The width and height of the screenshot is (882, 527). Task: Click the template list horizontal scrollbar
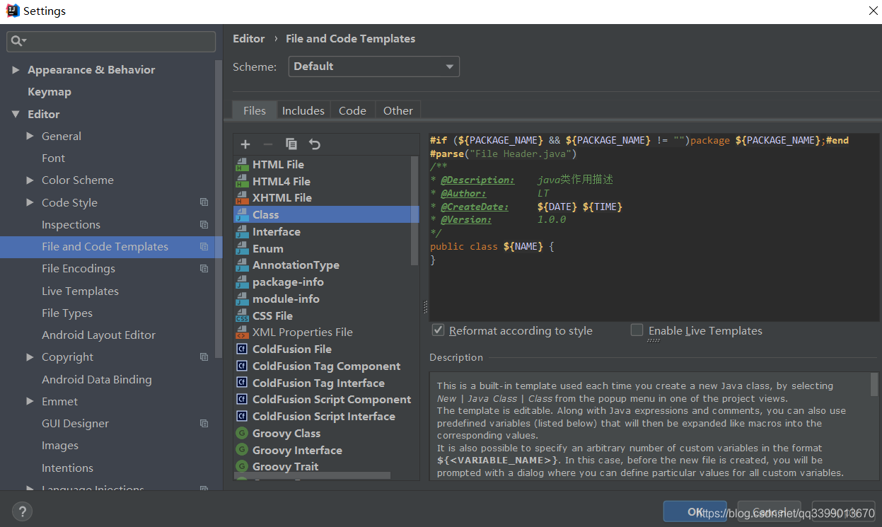[312, 476]
